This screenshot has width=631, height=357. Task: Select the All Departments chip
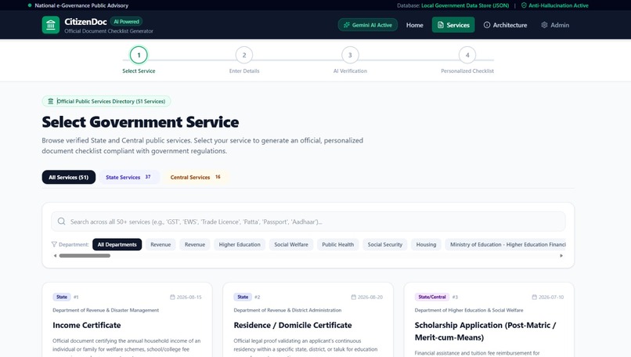(117, 244)
